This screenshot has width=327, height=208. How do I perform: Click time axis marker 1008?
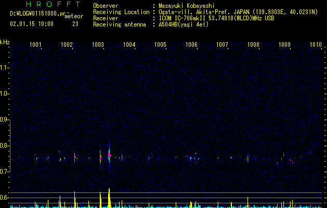pos(253,44)
